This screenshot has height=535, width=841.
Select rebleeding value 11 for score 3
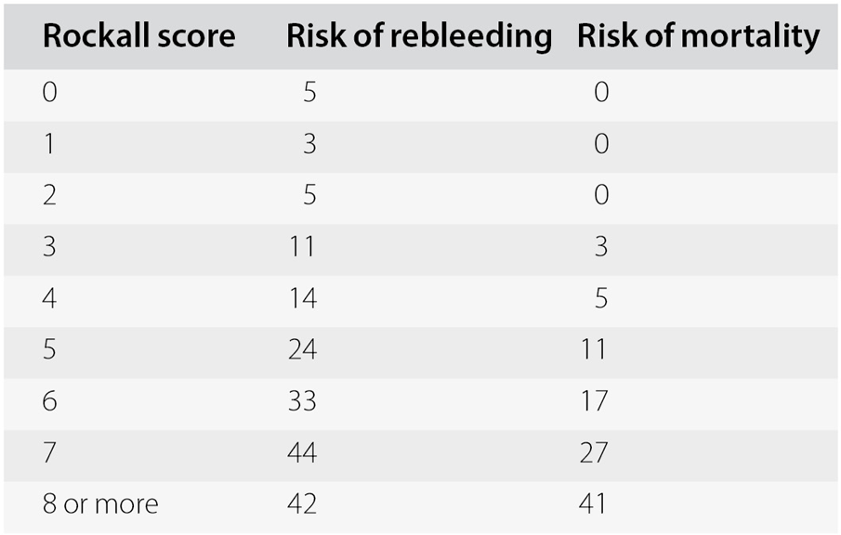click(x=302, y=247)
